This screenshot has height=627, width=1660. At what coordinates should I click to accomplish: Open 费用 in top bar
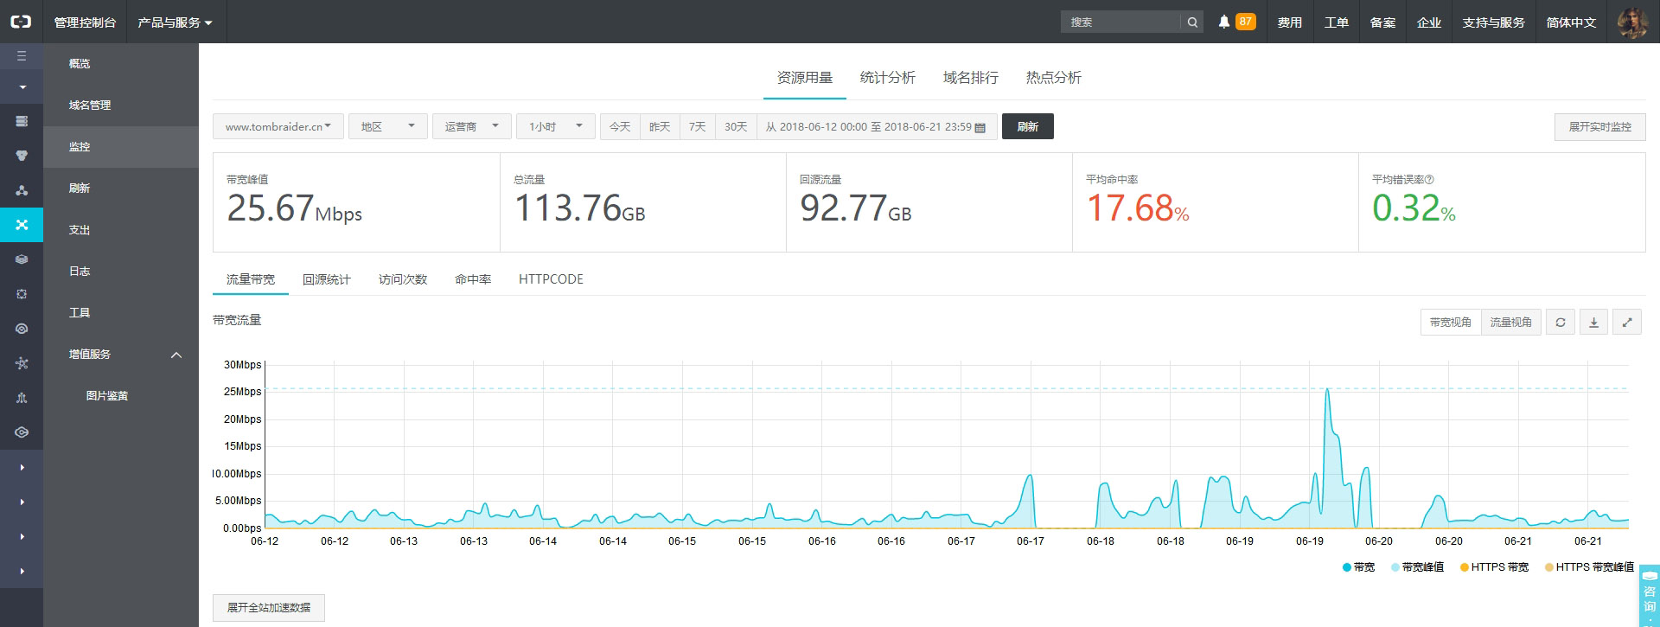[1289, 22]
